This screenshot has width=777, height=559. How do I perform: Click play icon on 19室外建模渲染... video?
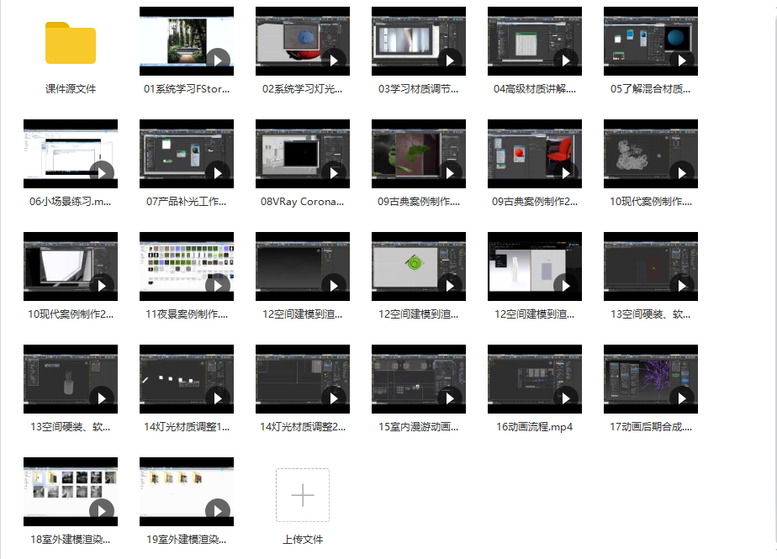(x=218, y=510)
